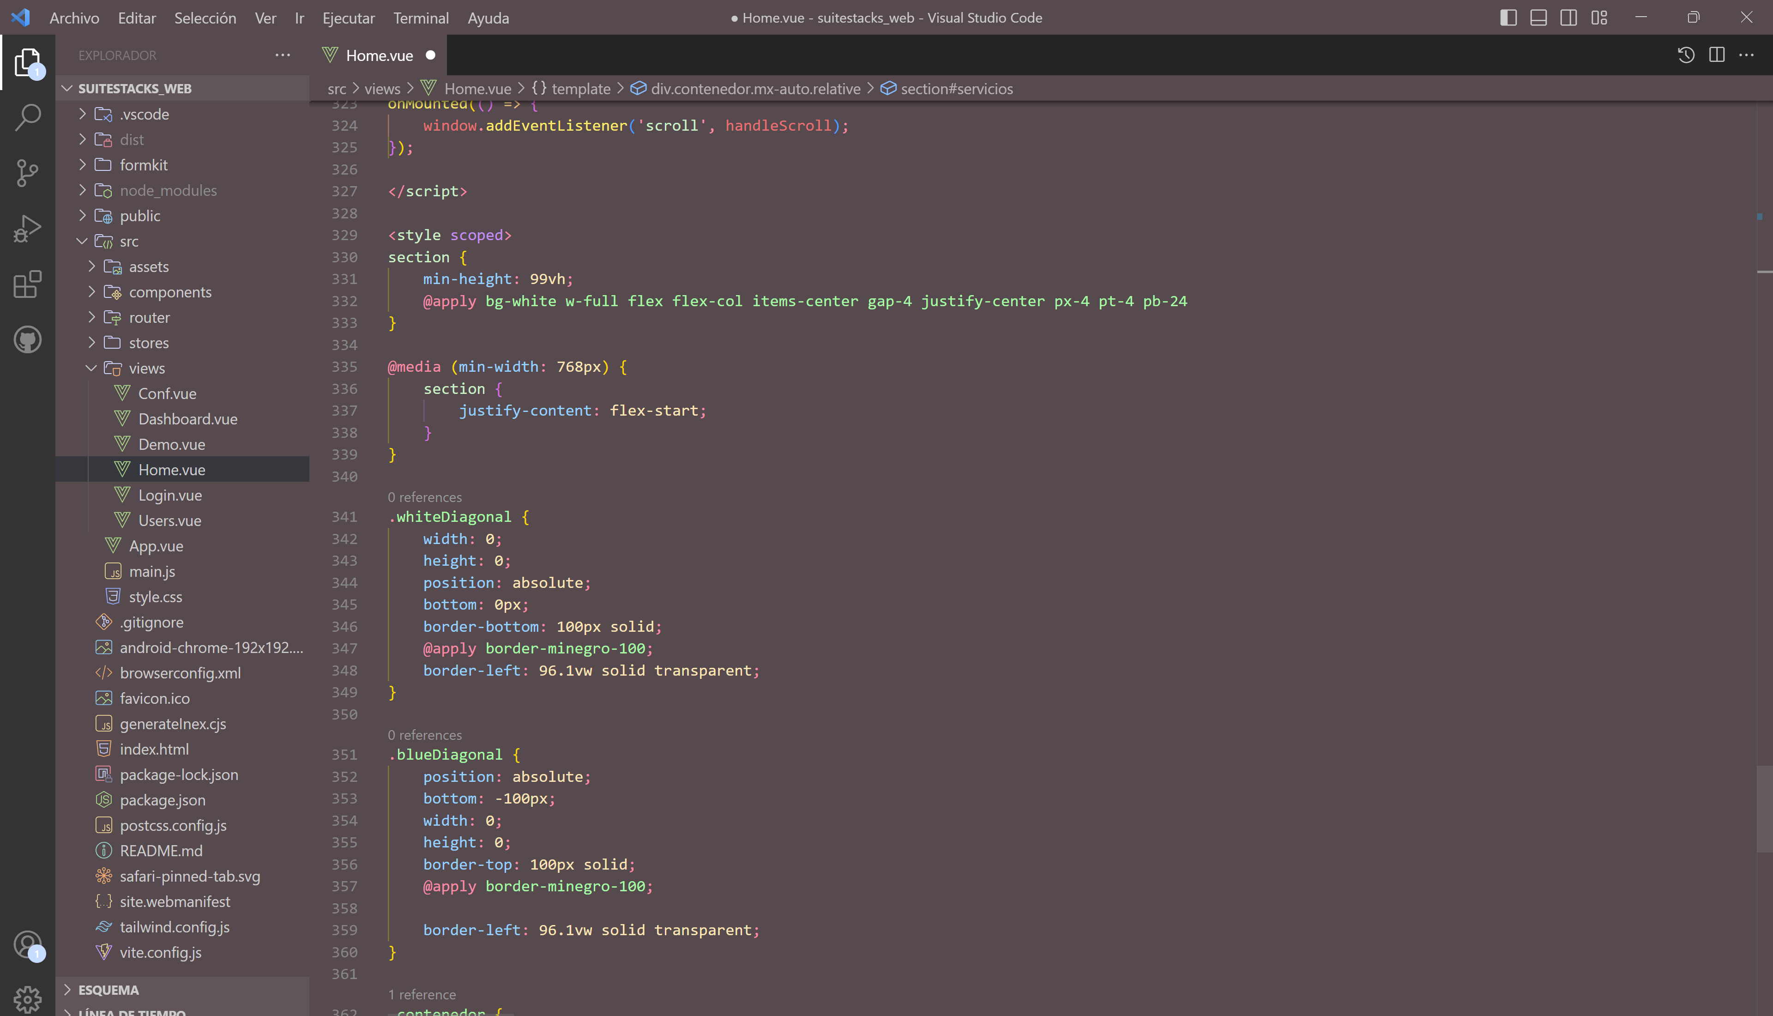The image size is (1773, 1016).
Task: Open the Terminal menu
Action: [x=421, y=18]
